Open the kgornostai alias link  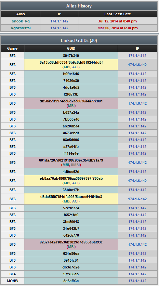click(x=20, y=28)
